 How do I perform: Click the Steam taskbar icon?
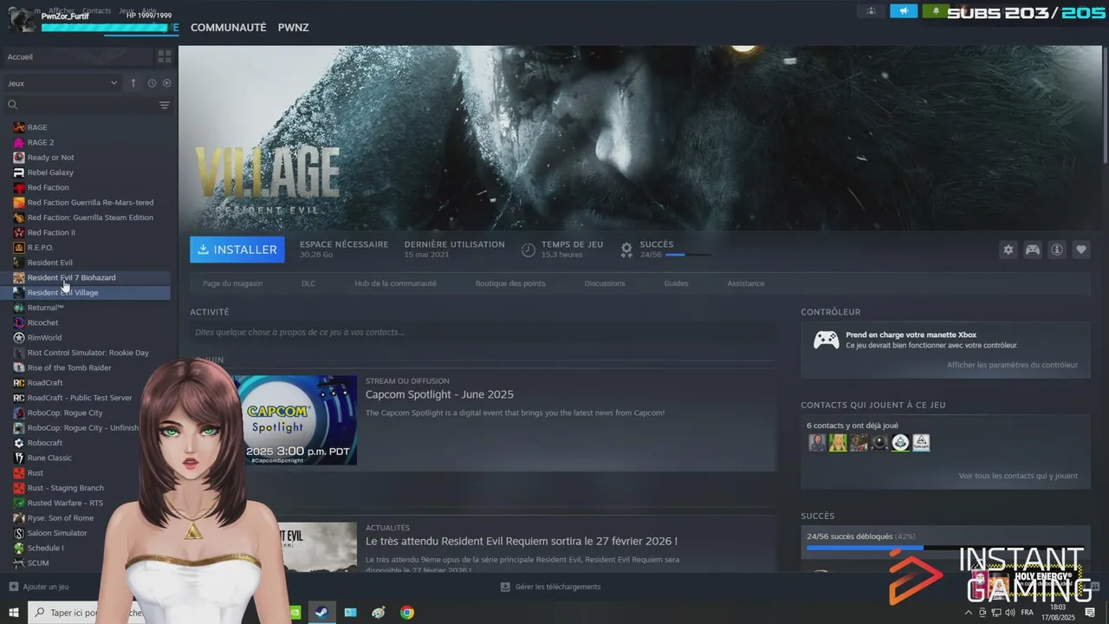coord(321,613)
